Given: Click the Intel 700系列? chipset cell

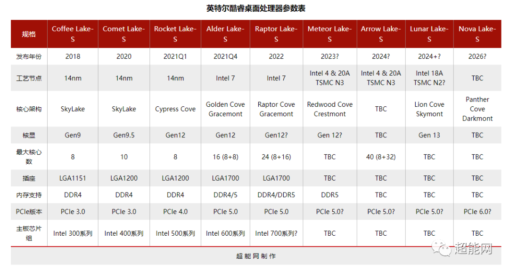Looking at the screenshot, I should [276, 233].
